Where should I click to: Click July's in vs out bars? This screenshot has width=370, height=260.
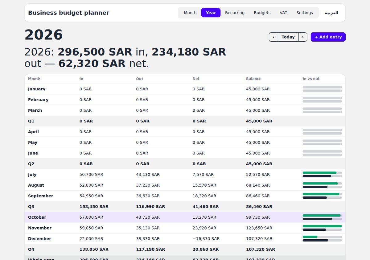pos(322,175)
